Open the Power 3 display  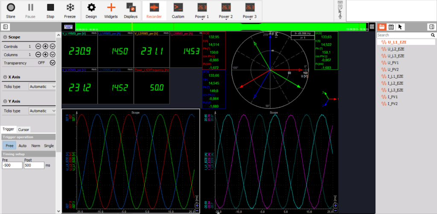(250, 11)
